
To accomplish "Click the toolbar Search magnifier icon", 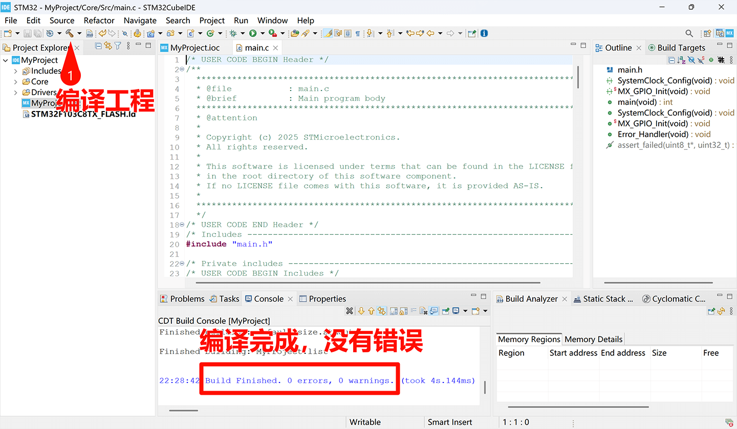I will [689, 33].
